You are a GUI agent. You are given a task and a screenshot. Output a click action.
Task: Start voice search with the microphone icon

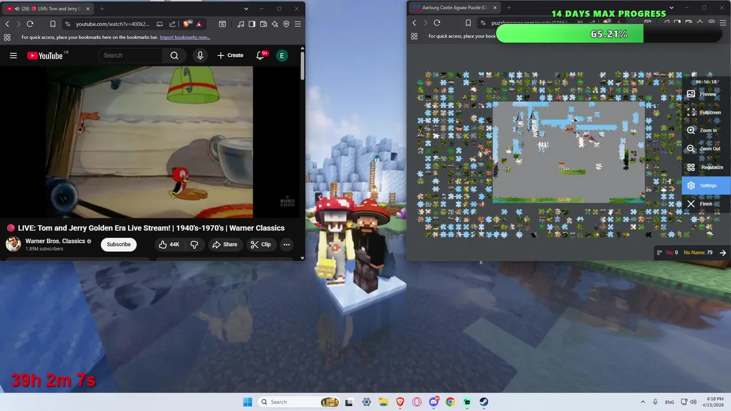pos(200,55)
